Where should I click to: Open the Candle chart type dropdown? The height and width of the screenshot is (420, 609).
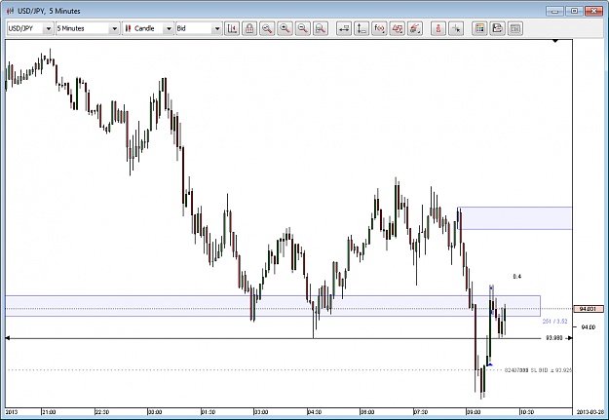tap(148, 28)
